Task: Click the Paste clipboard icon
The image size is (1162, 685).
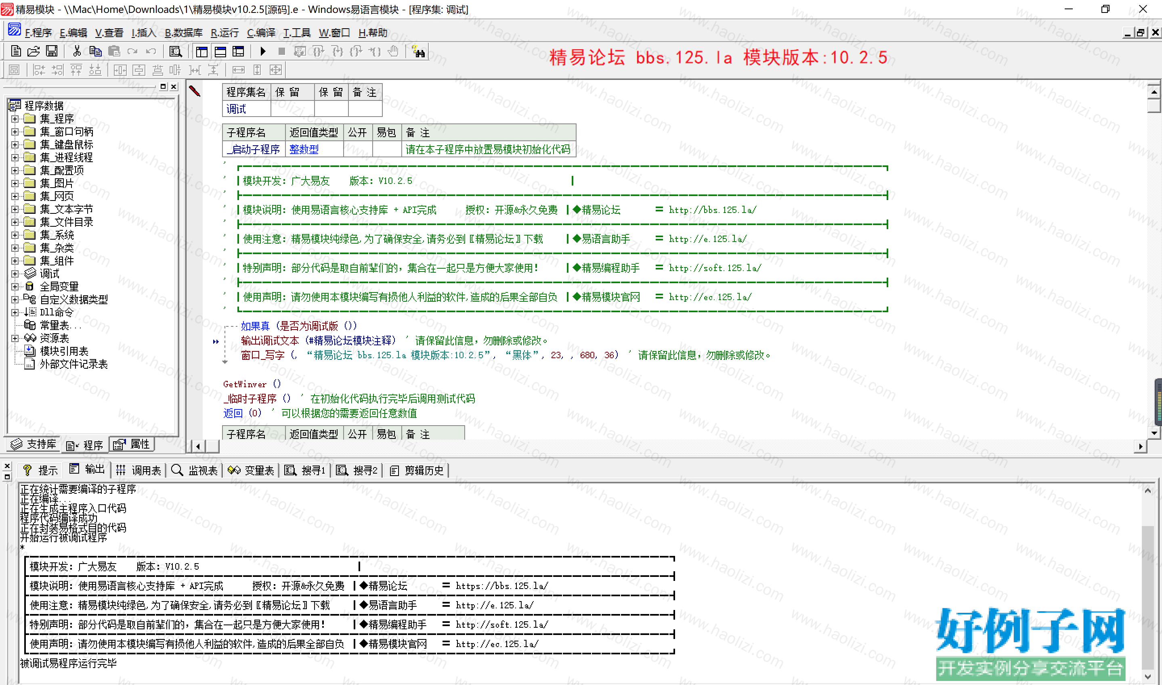Action: [114, 51]
